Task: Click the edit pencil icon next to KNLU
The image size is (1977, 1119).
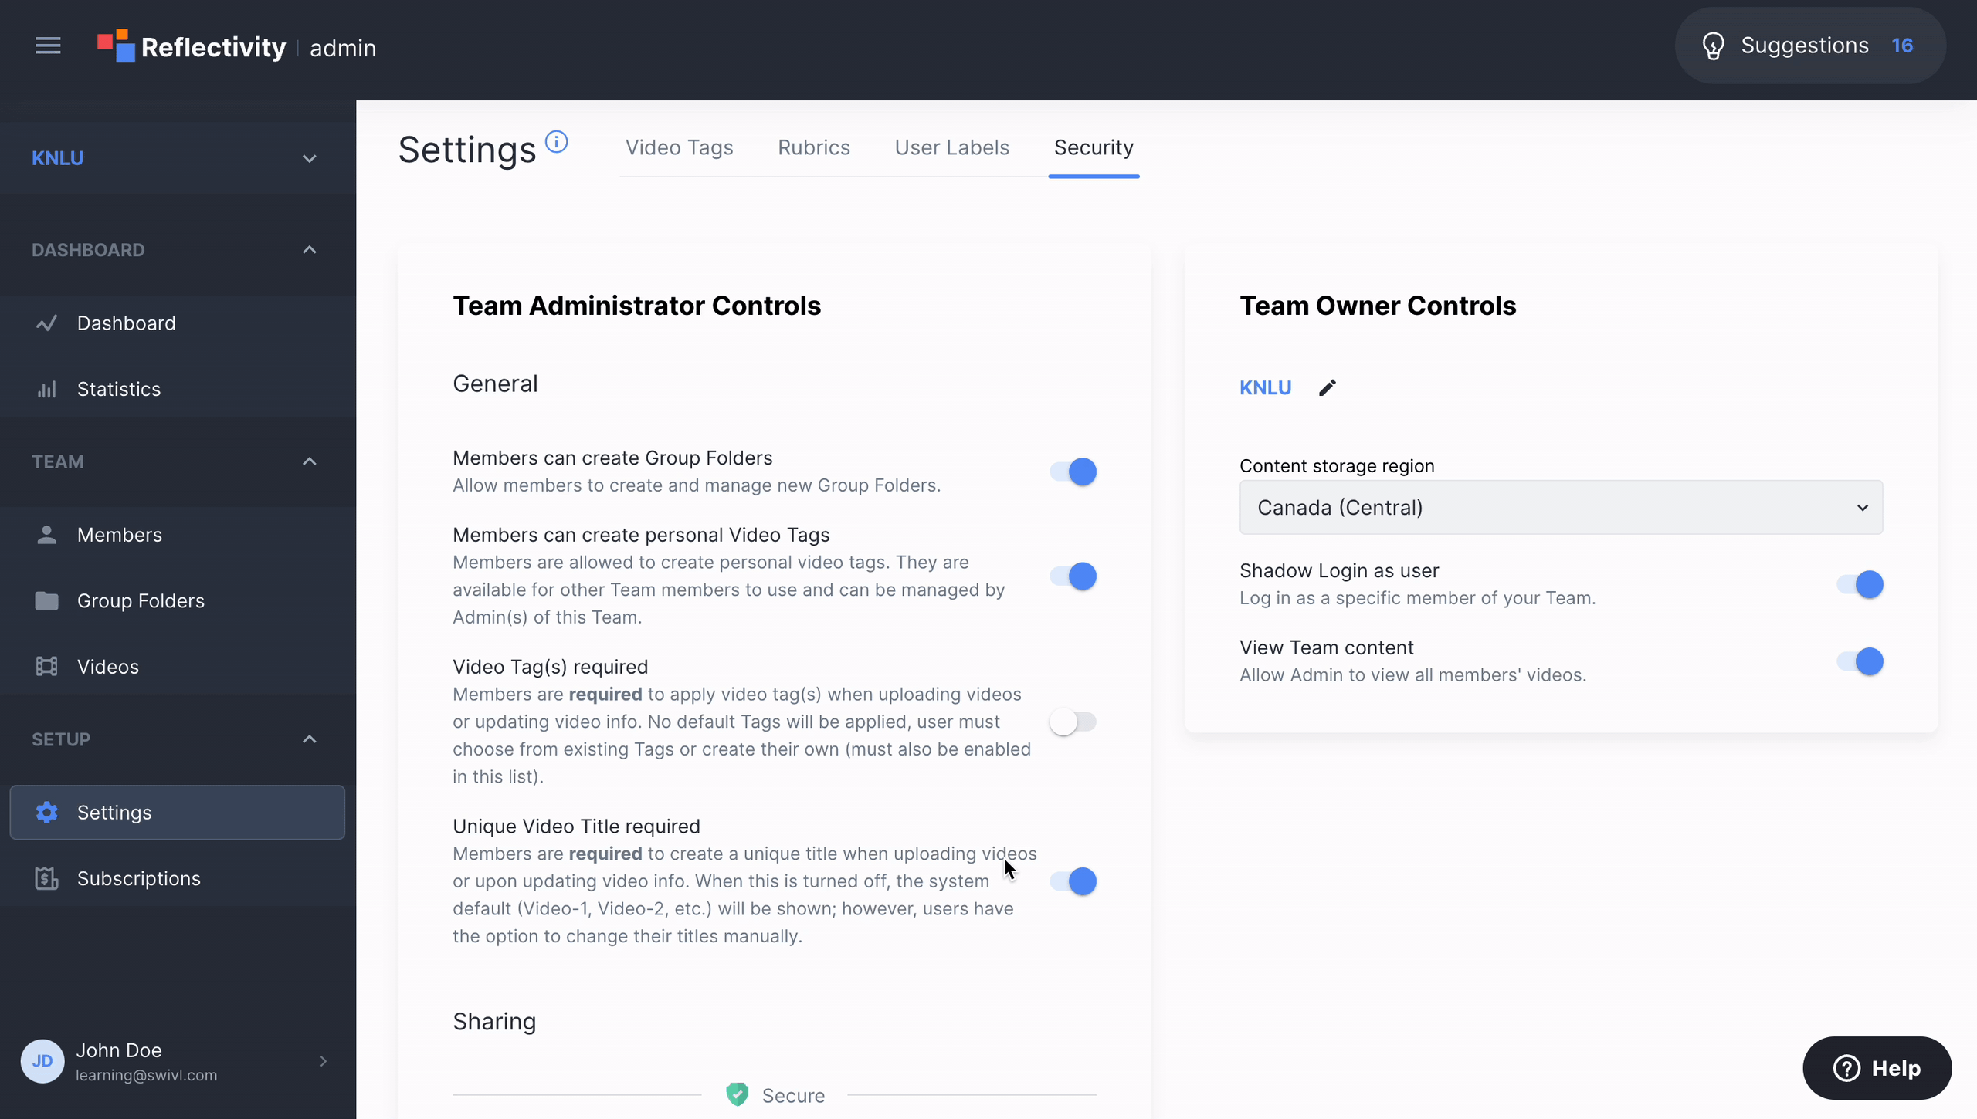Action: click(1327, 388)
